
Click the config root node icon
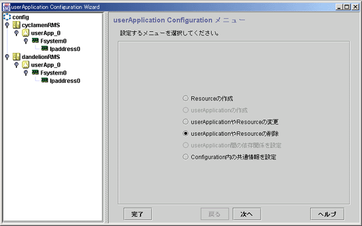pos(7,17)
